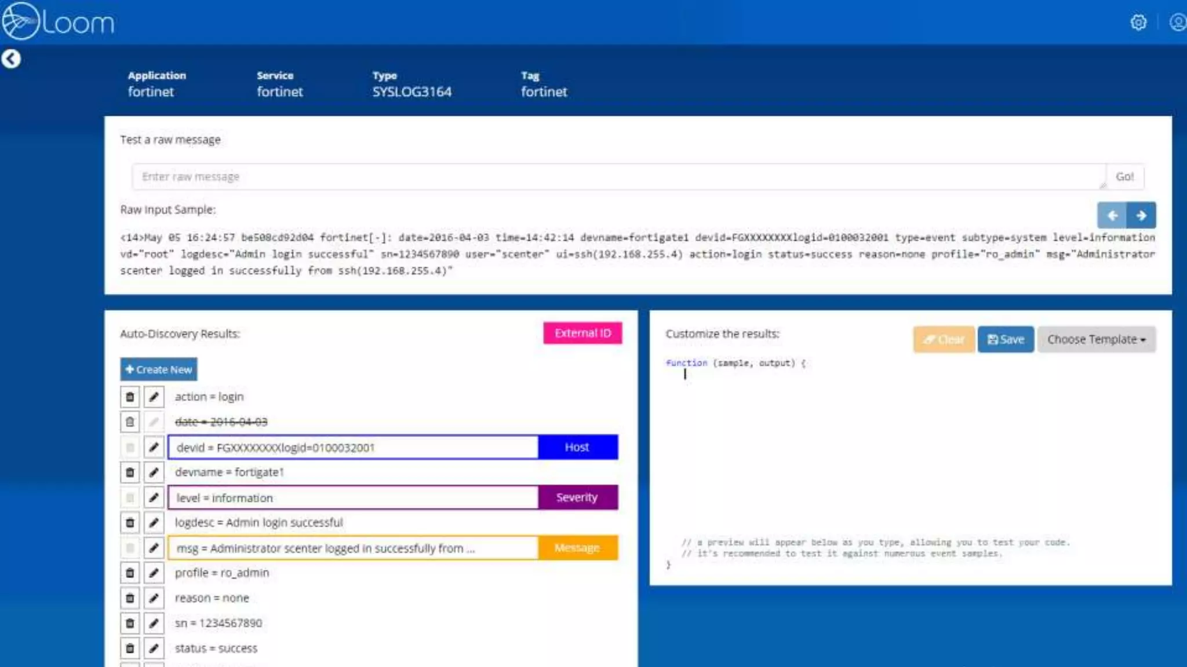1187x667 pixels.
Task: Open the Choose Template dropdown
Action: click(x=1096, y=340)
